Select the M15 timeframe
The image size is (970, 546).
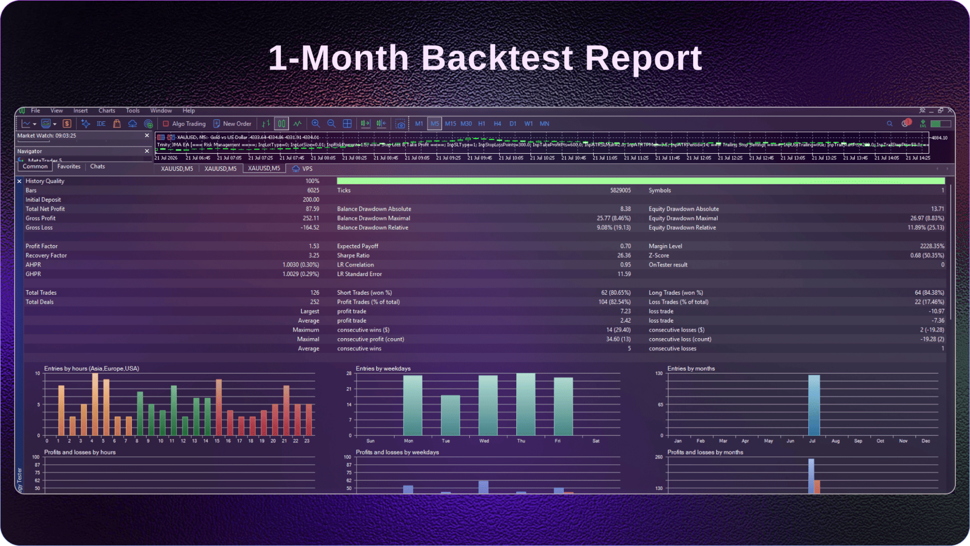pyautogui.click(x=450, y=124)
